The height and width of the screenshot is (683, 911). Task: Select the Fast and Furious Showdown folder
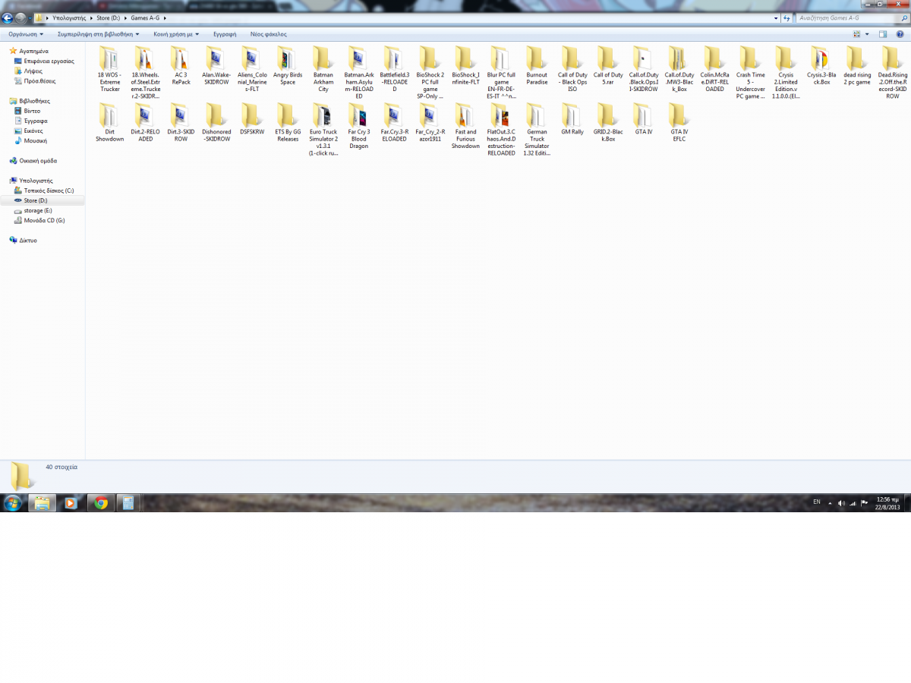click(x=465, y=127)
